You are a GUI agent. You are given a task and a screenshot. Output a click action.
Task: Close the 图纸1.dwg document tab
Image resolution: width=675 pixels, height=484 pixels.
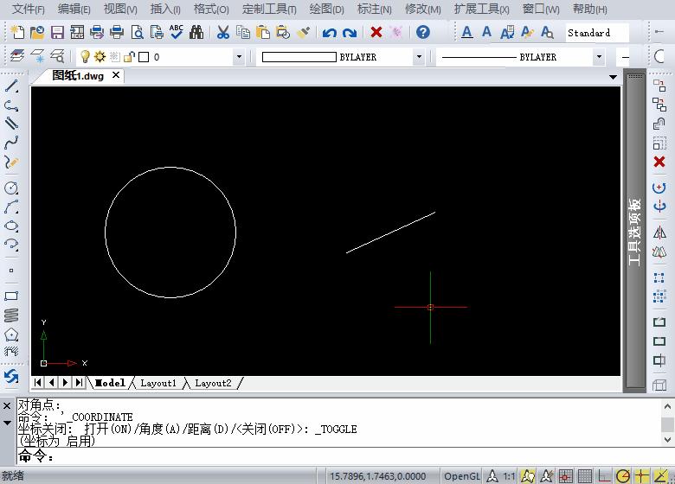[116, 75]
